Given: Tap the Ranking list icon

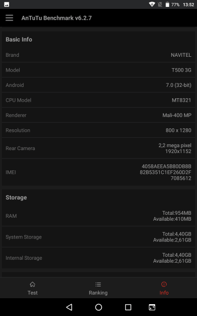Looking at the screenshot, I should point(98,284).
